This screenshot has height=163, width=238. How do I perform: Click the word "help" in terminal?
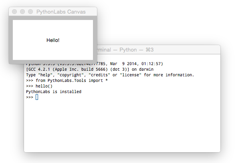[45, 75]
